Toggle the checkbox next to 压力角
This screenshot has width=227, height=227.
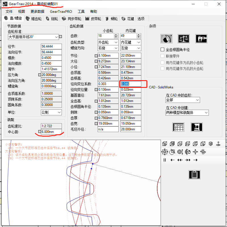tap(39, 75)
